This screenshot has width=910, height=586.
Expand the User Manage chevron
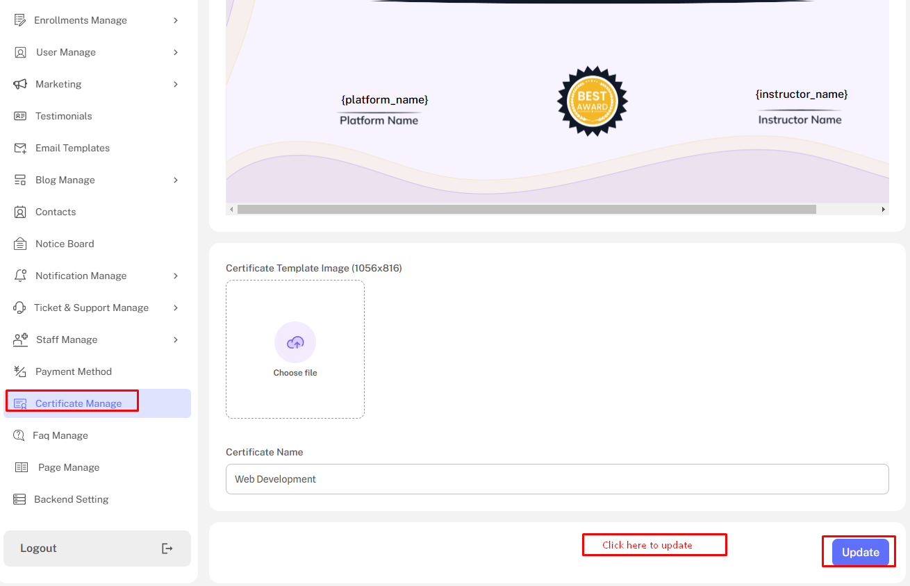pyautogui.click(x=176, y=52)
